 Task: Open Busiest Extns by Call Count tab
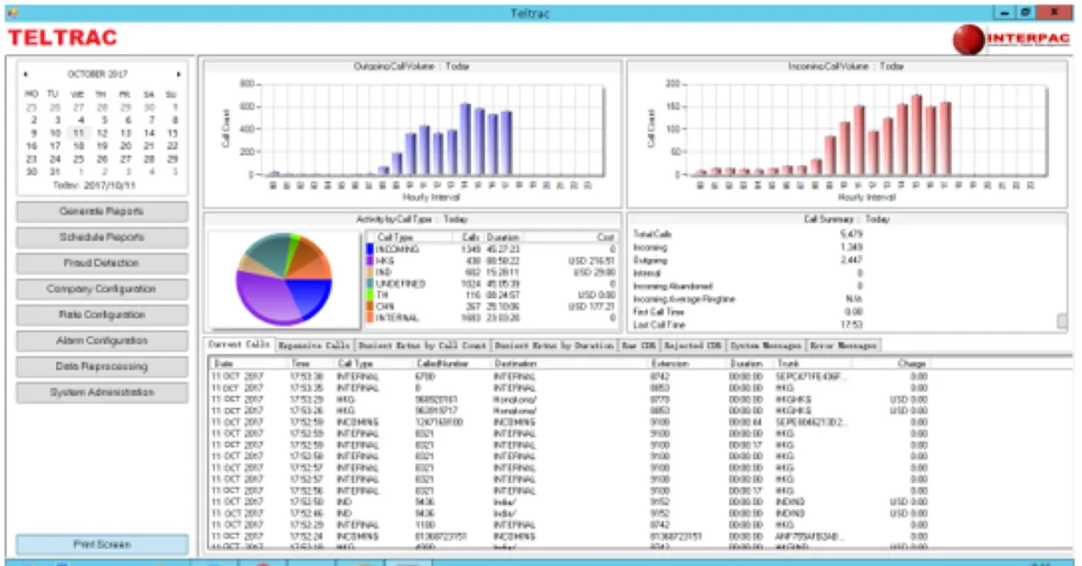(x=422, y=345)
